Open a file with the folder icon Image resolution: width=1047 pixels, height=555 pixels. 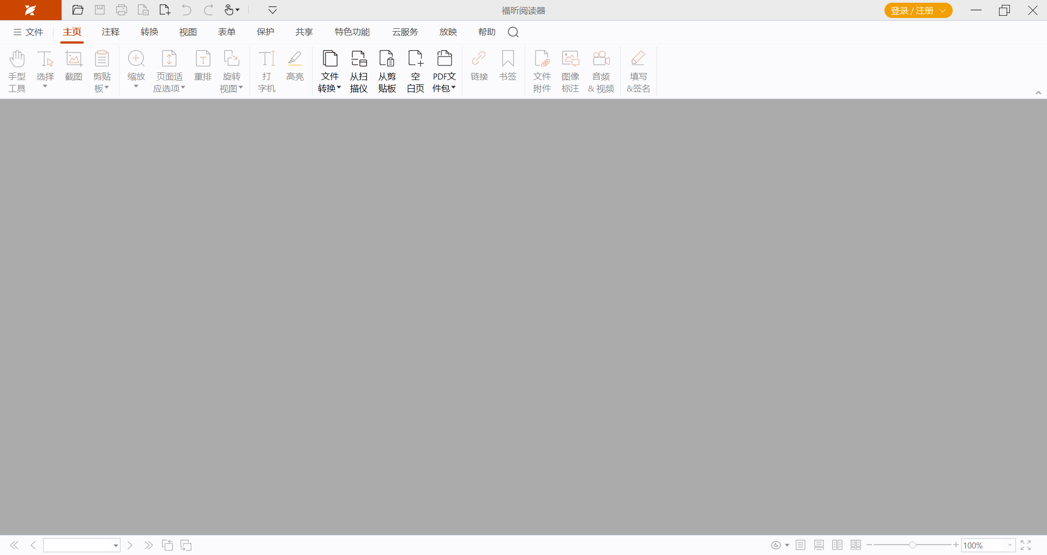(78, 10)
